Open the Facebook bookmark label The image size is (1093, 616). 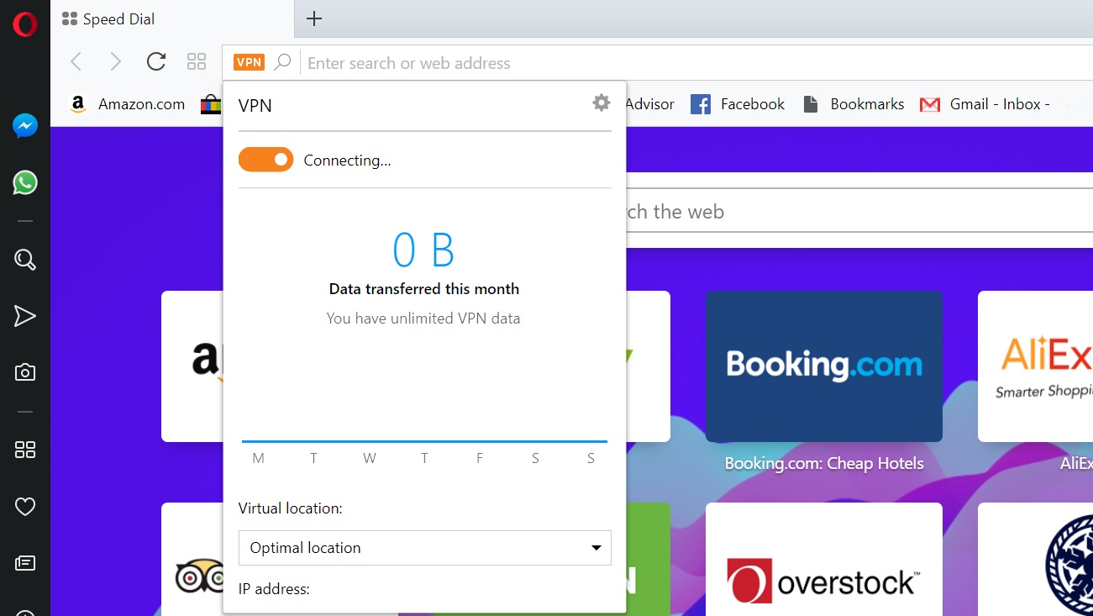point(753,104)
